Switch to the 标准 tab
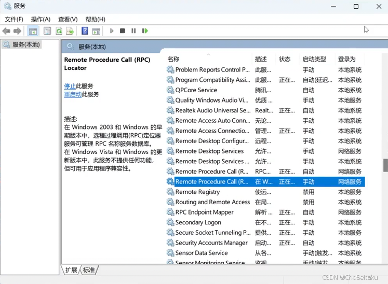 coord(89,270)
